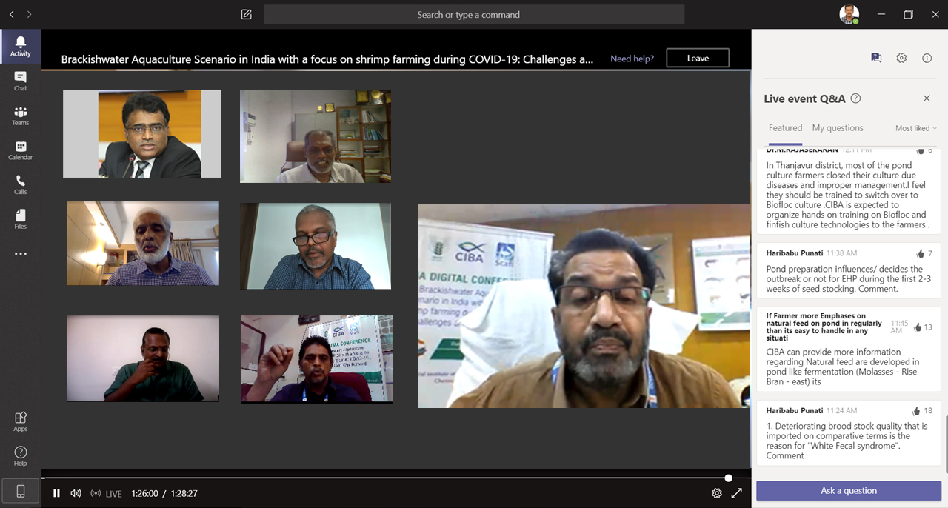
Task: Click the Live event Q&A heading
Action: 804,98
